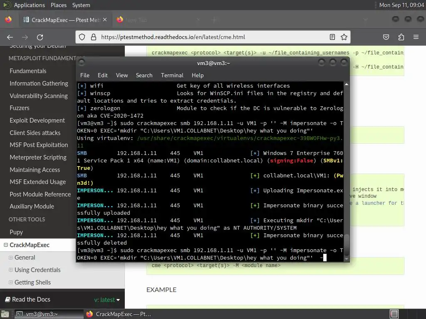426x319 pixels.
Task: Open MSF Post Exploitation sidebar link
Action: (39, 145)
